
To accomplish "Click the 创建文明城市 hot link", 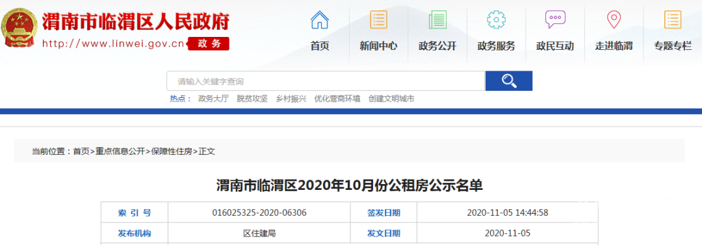I will click(x=391, y=99).
